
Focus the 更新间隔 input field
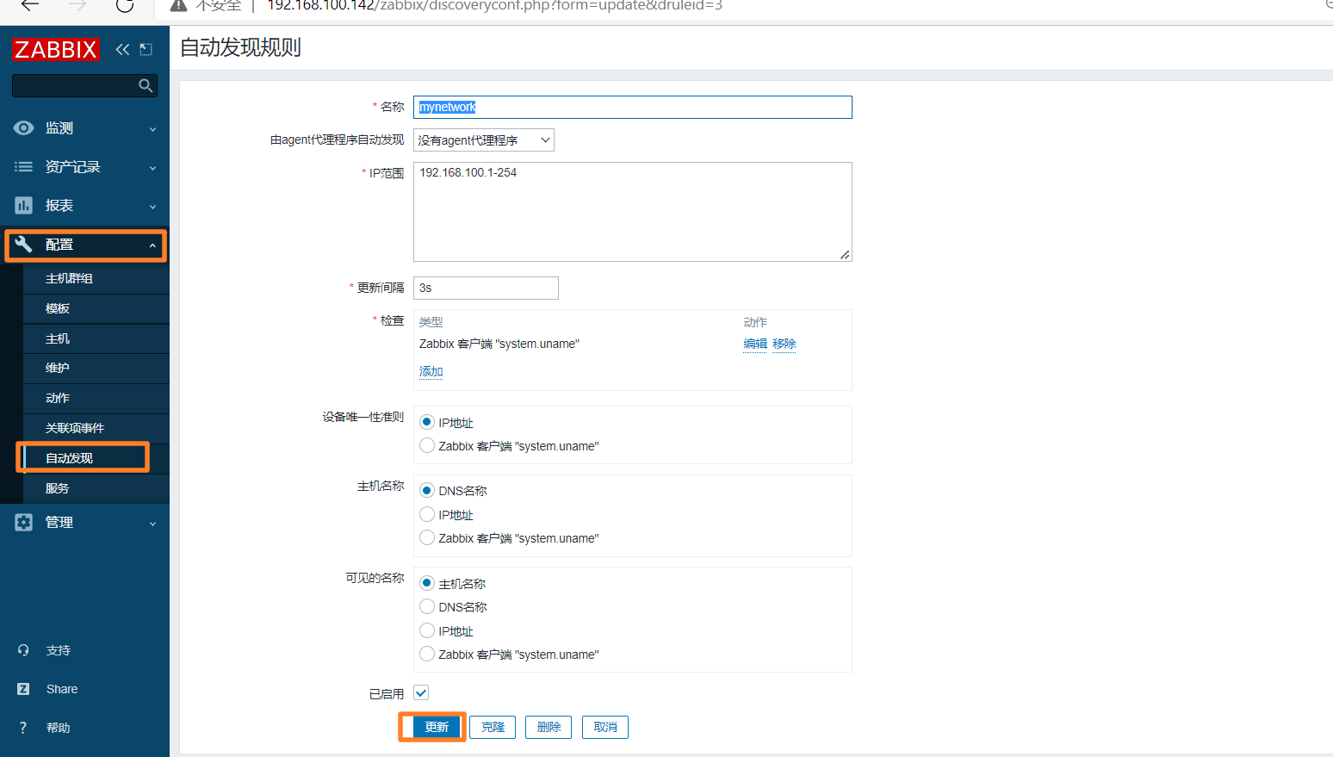coord(486,288)
